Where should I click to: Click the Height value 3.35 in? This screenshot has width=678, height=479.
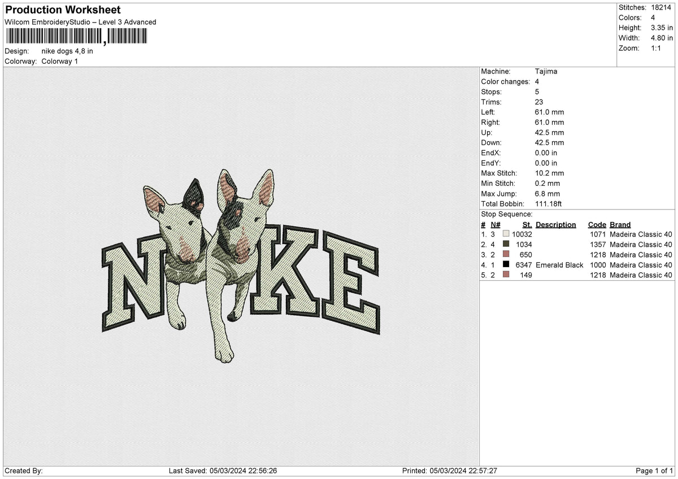(663, 28)
